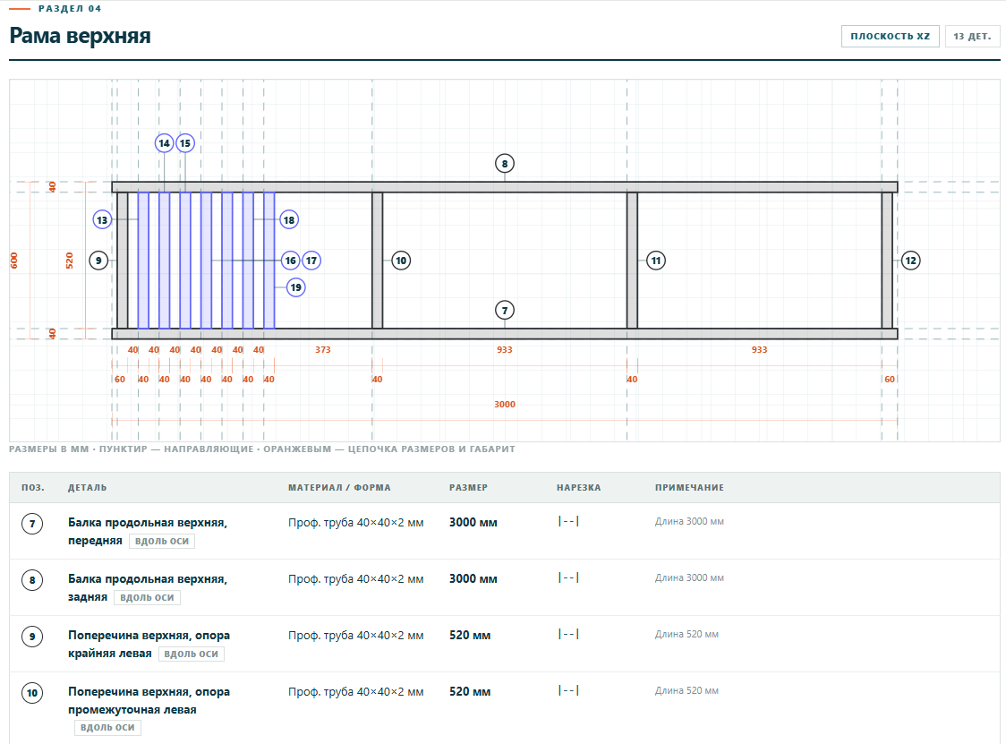Click blue callout balloon 18
Screen dimensions: 1006x744
(x=289, y=220)
